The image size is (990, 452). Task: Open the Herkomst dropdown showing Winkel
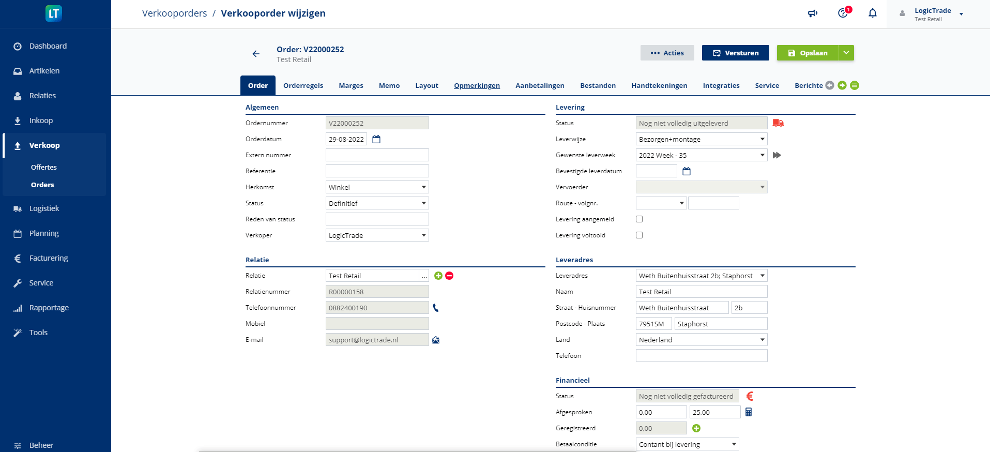click(x=377, y=187)
